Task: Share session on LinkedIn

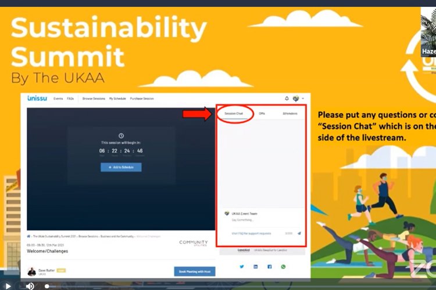Action: pyautogui.click(x=256, y=267)
